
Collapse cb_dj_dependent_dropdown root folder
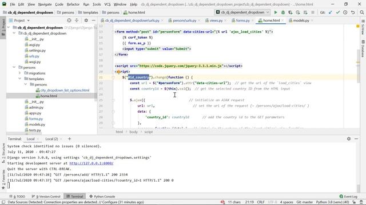(9, 27)
